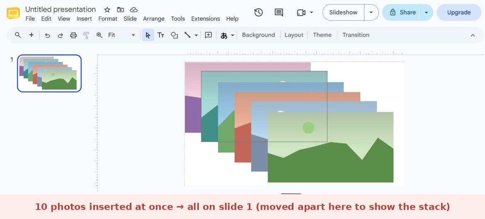Select the Line tool
485x219 pixels.
tap(187, 35)
